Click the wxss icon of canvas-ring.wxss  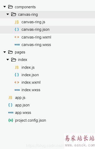coord(17,45)
